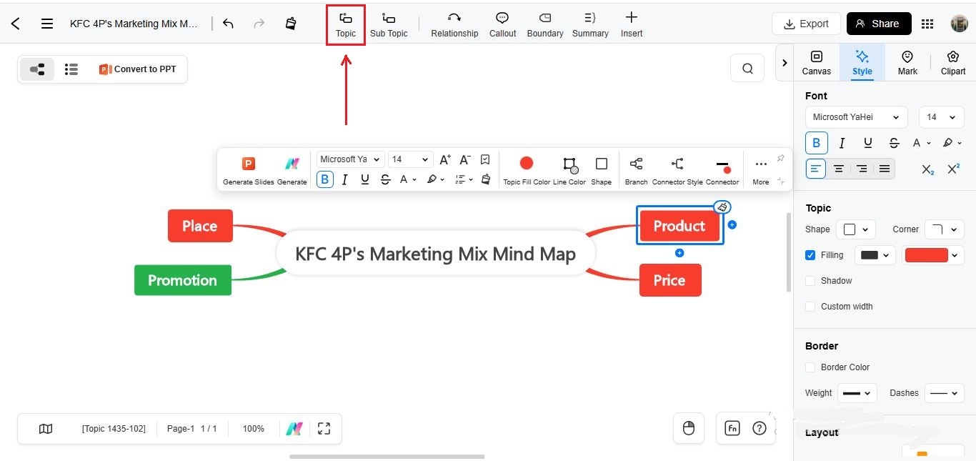
Task: Insert a Relationship line
Action: [454, 25]
